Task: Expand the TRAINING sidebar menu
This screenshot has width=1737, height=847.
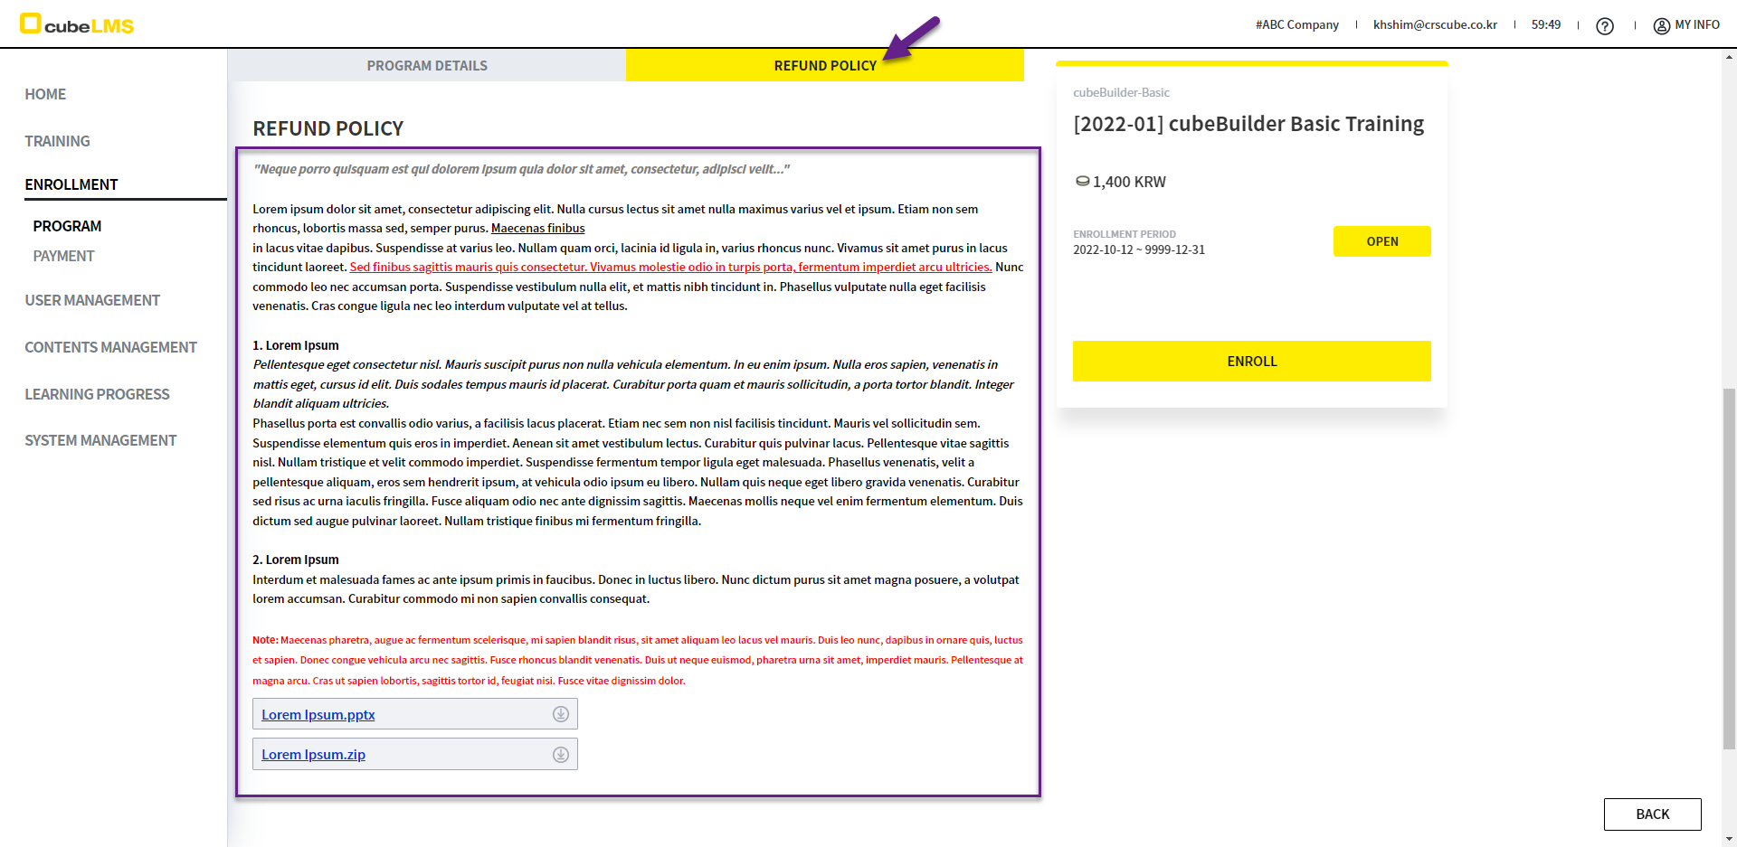Action: tap(57, 141)
